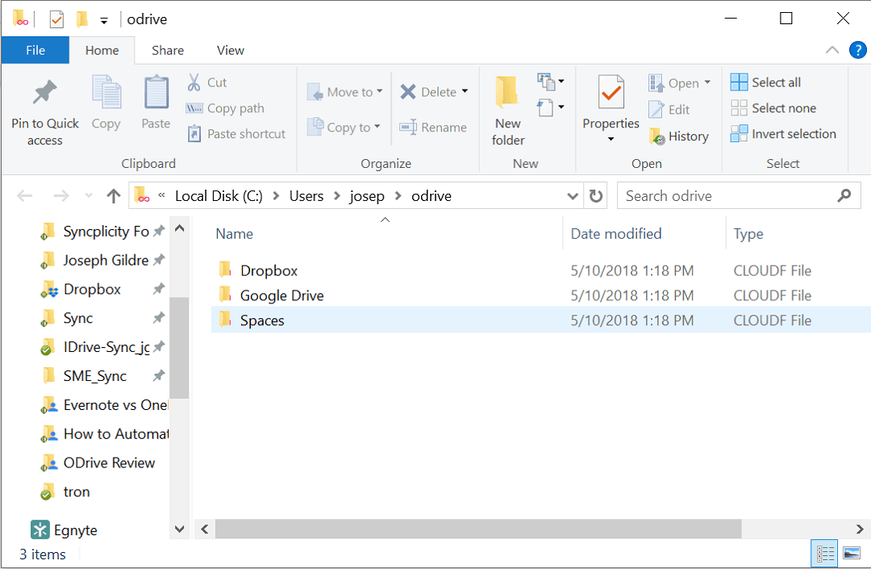Image resolution: width=871 pixels, height=569 pixels.
Task: Click the Copy path icon
Action: click(x=194, y=108)
